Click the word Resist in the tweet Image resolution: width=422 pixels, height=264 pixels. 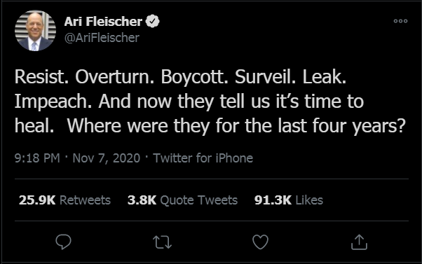coord(41,77)
